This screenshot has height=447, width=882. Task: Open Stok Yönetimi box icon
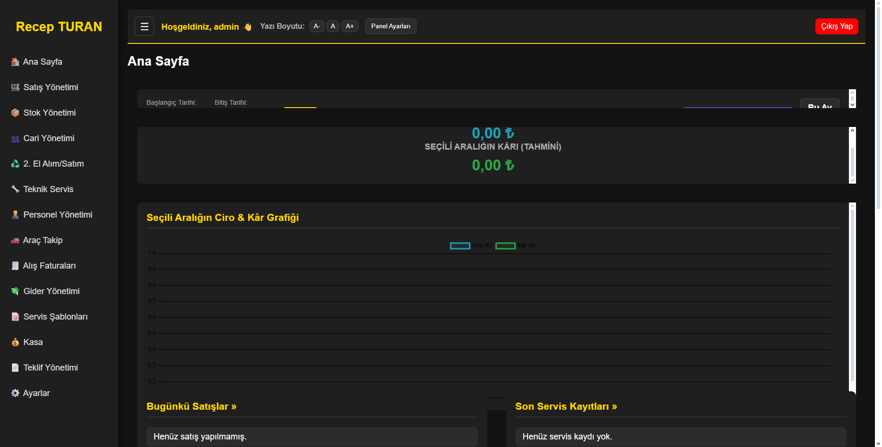[15, 113]
